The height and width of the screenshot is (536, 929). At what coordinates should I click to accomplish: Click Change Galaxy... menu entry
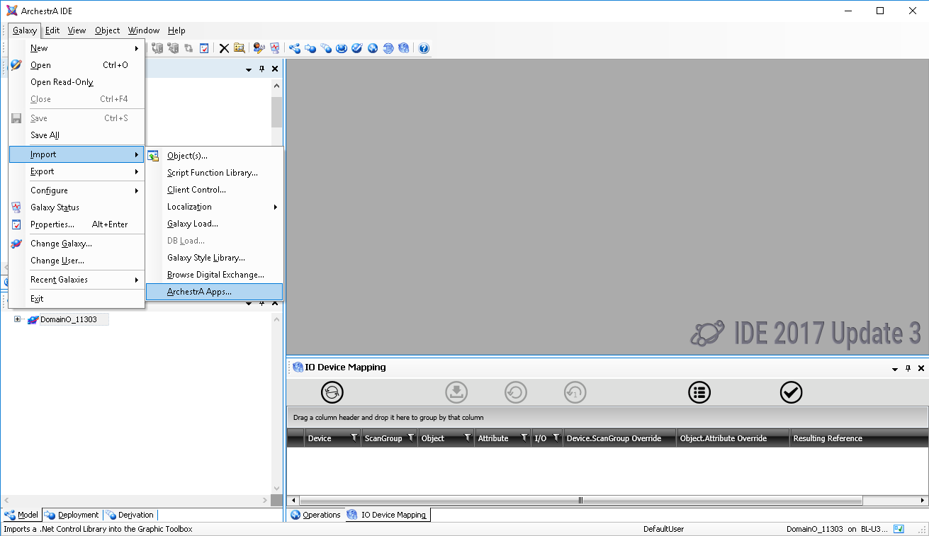click(x=77, y=244)
